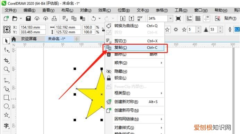Toggle the show rulers icon

[x=189, y=18]
